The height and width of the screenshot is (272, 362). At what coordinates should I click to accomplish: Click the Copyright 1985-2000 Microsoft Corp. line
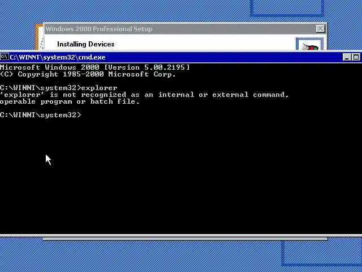click(x=88, y=74)
